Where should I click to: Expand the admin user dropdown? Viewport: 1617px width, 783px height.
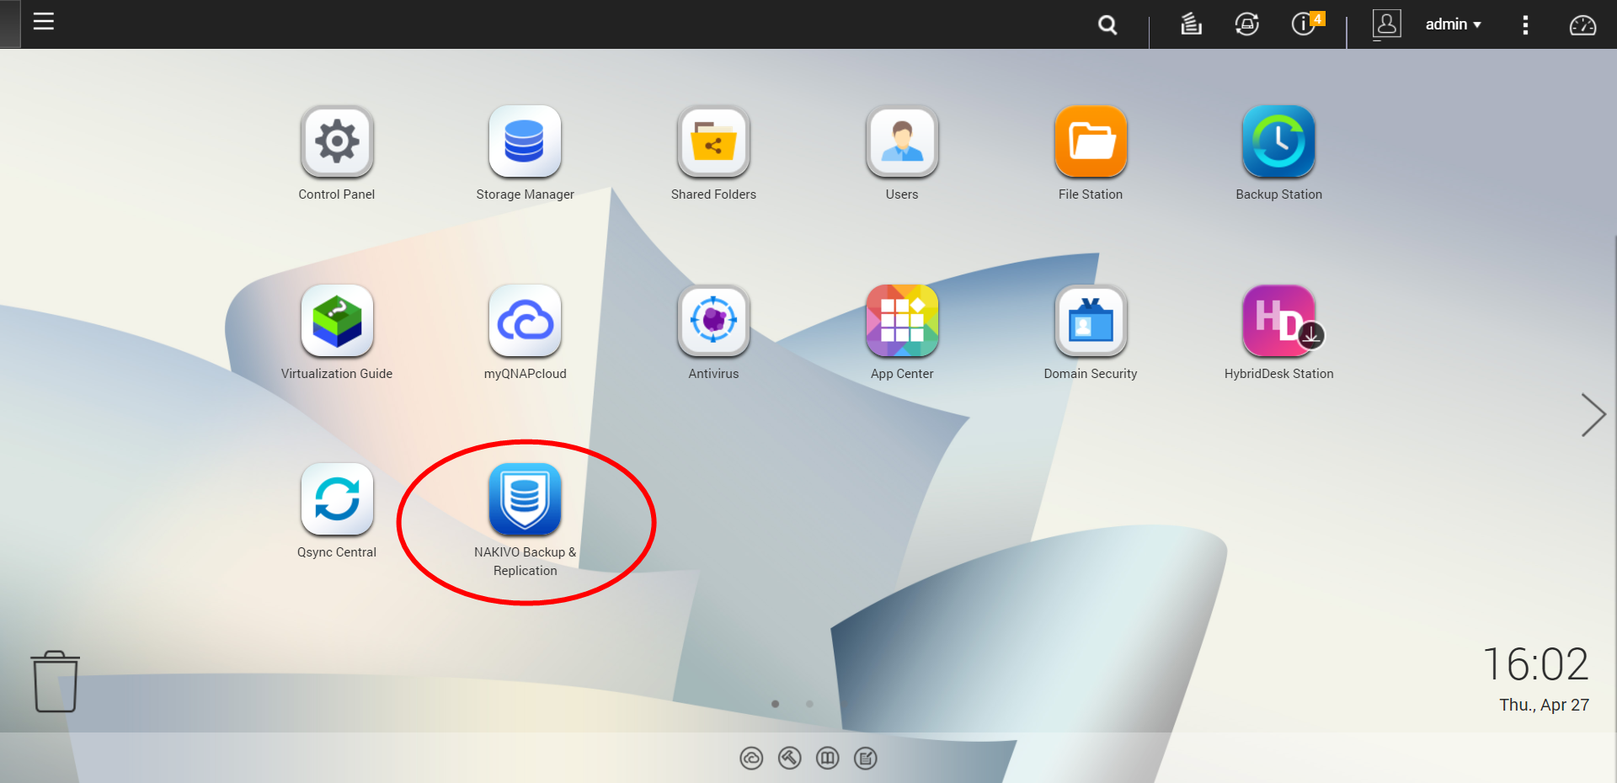1453,24
